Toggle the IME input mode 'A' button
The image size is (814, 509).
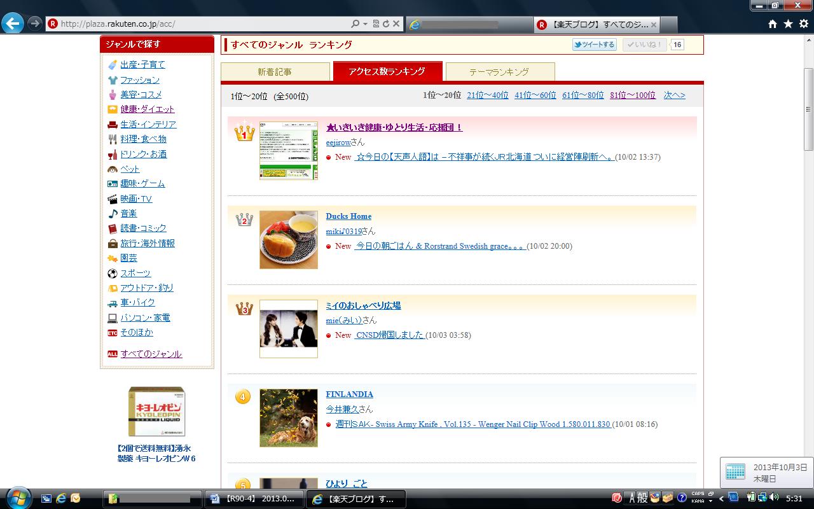tap(632, 498)
